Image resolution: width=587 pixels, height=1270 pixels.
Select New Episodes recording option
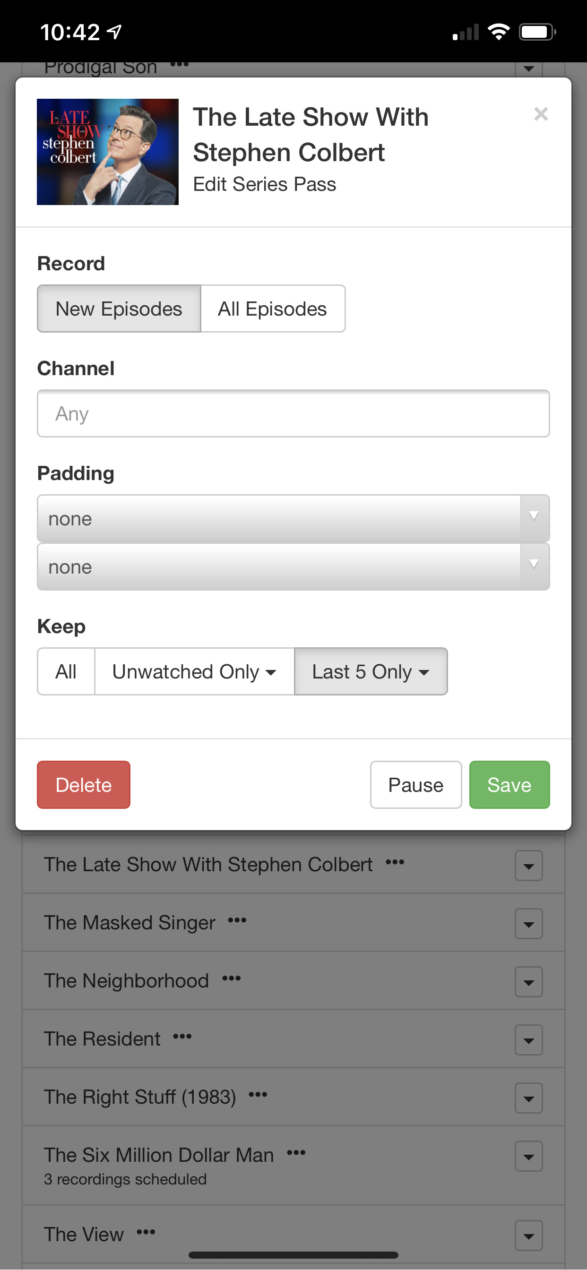[x=119, y=309]
